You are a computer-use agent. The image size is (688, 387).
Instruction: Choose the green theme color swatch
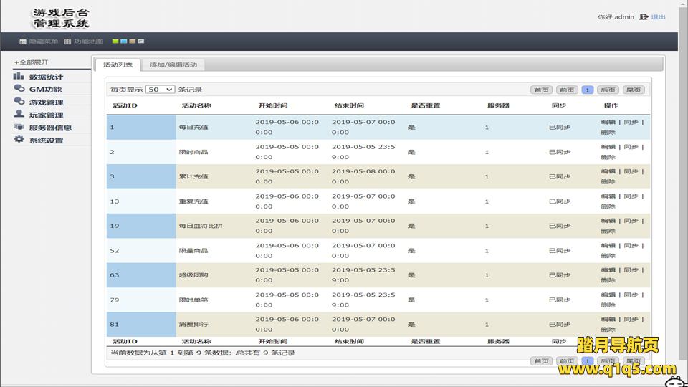coord(115,42)
